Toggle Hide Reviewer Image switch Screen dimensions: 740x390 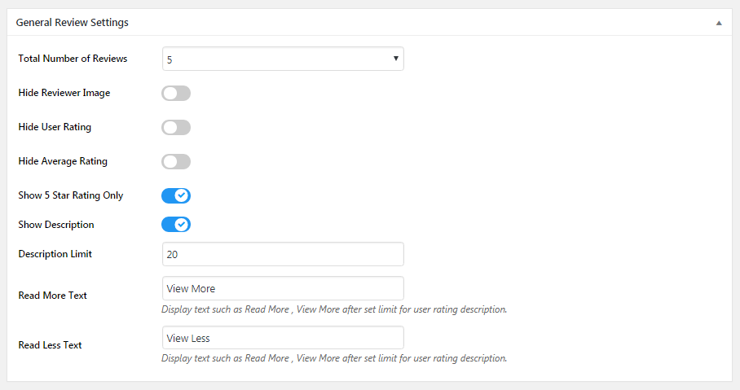click(x=176, y=93)
